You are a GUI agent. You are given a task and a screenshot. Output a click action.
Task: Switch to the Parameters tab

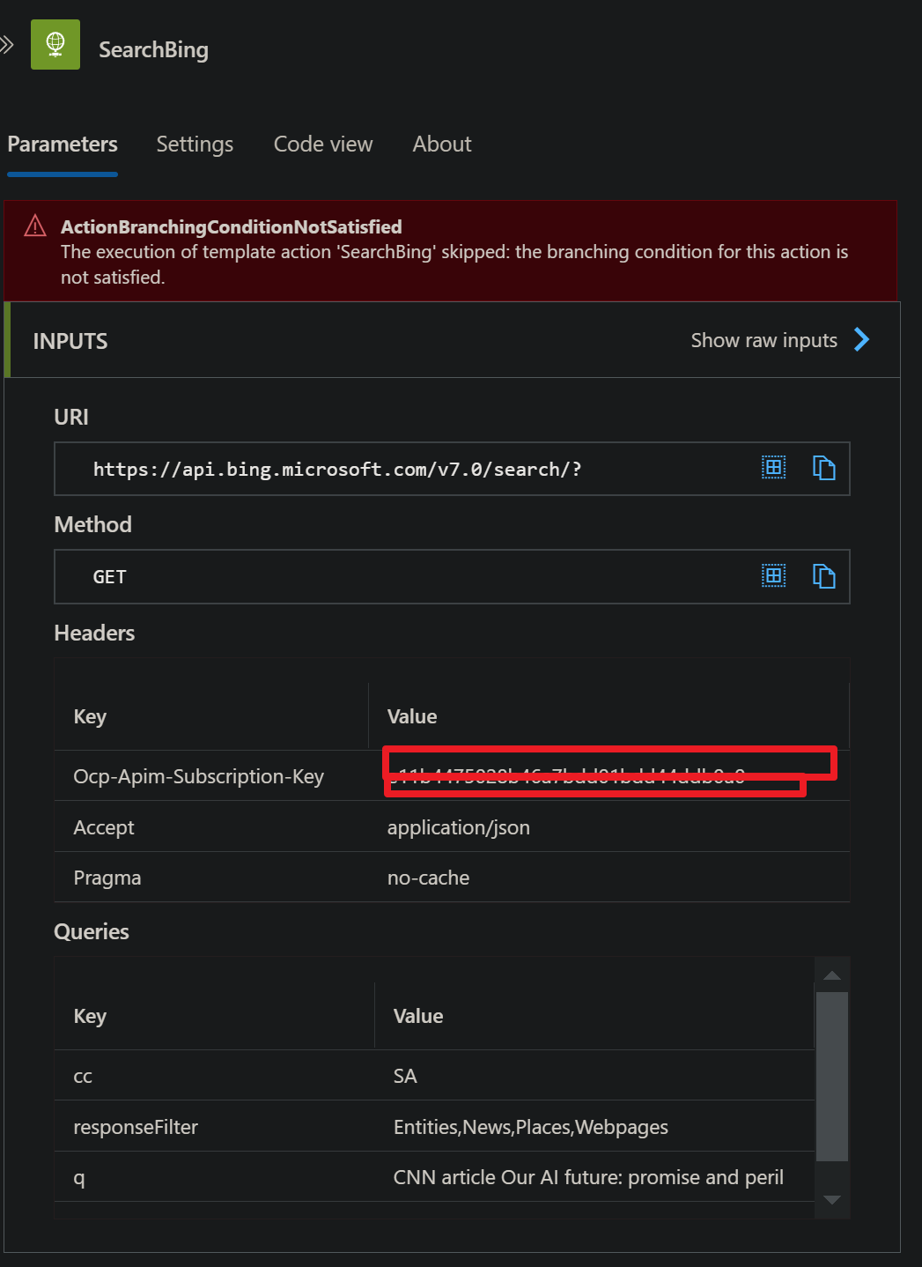[63, 144]
